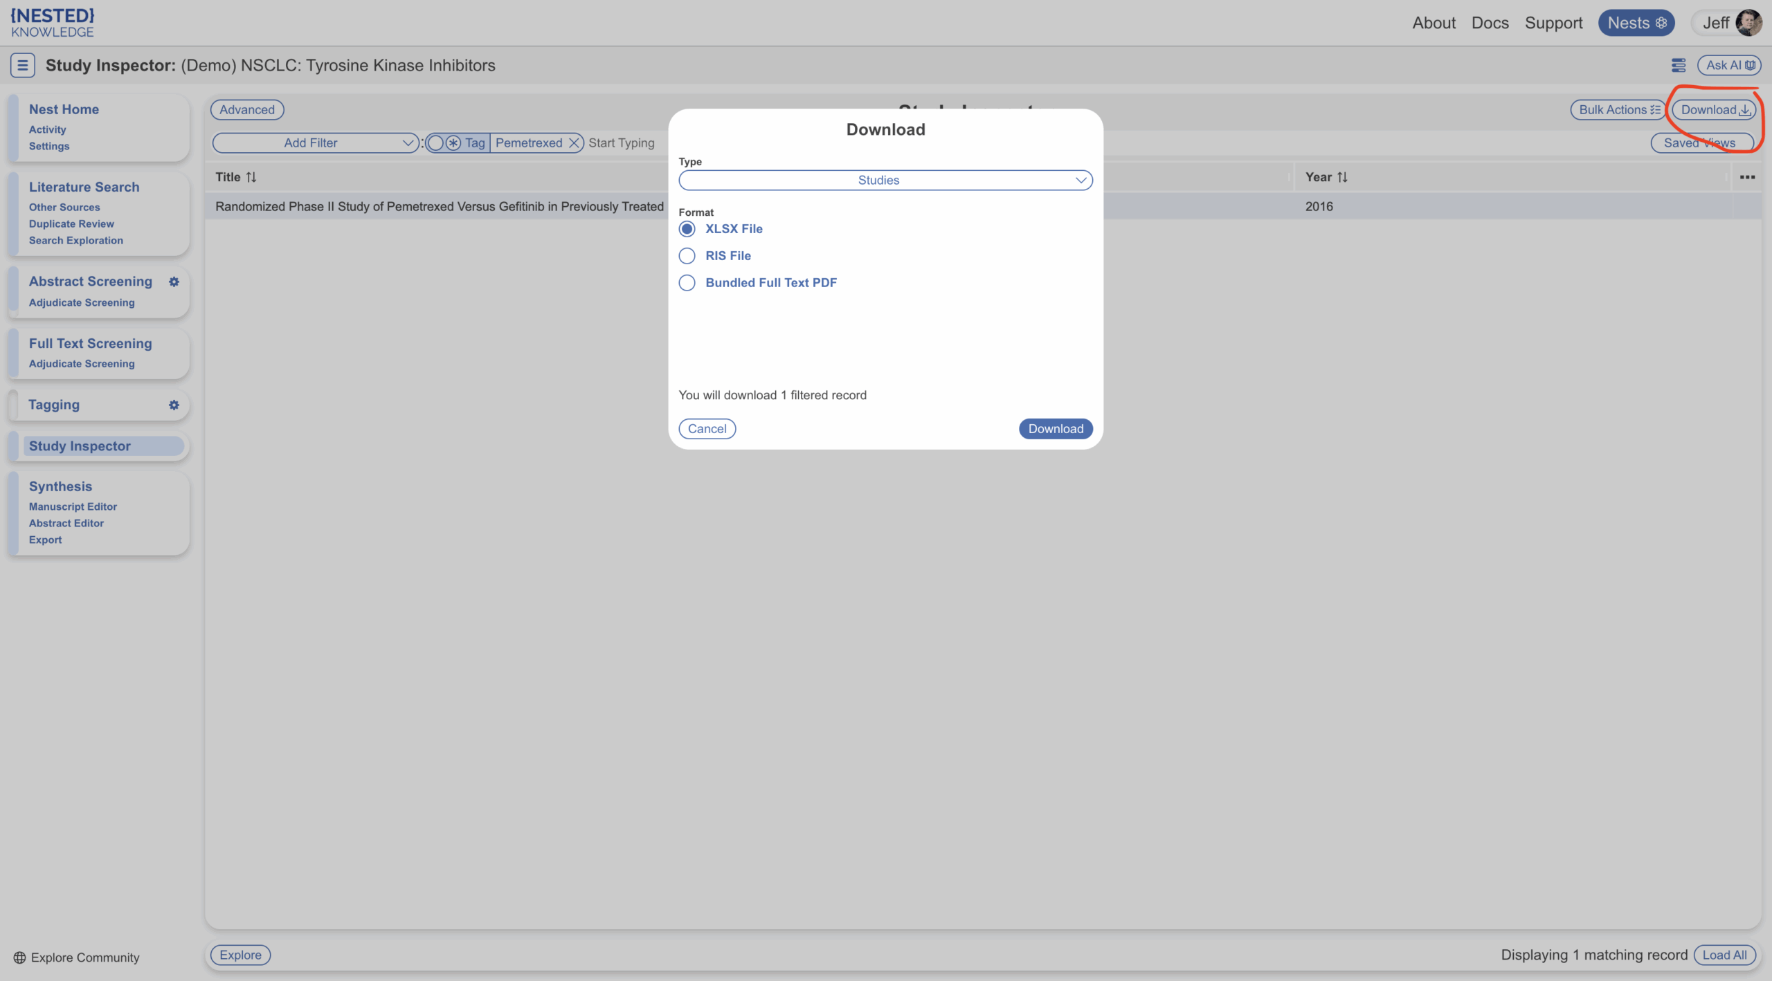Choose Bundled Full Text PDF option
This screenshot has height=981, width=1772.
coord(687,283)
